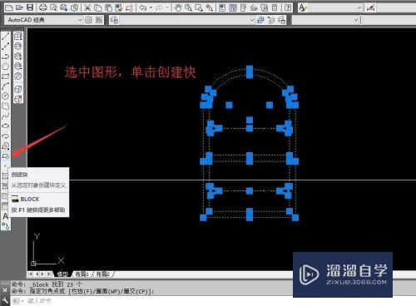This screenshot has height=306, width=416.
Task: Open the Help question mark icon
Action: [288, 7]
